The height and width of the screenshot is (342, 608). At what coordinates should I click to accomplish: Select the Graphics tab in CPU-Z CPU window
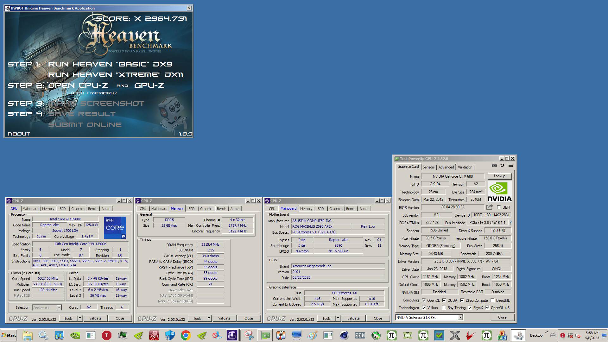(x=78, y=209)
